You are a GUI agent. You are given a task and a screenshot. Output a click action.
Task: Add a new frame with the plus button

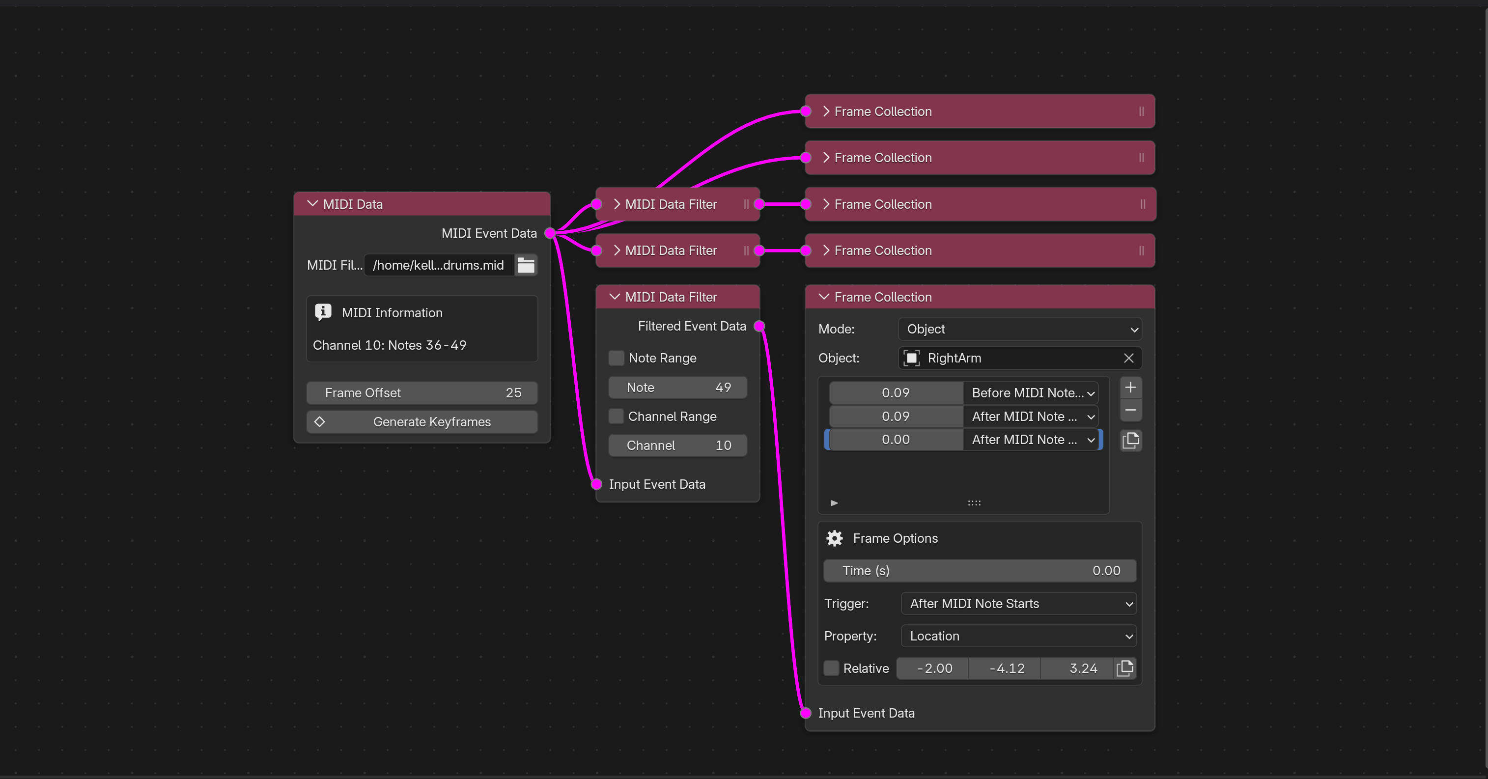pos(1130,388)
